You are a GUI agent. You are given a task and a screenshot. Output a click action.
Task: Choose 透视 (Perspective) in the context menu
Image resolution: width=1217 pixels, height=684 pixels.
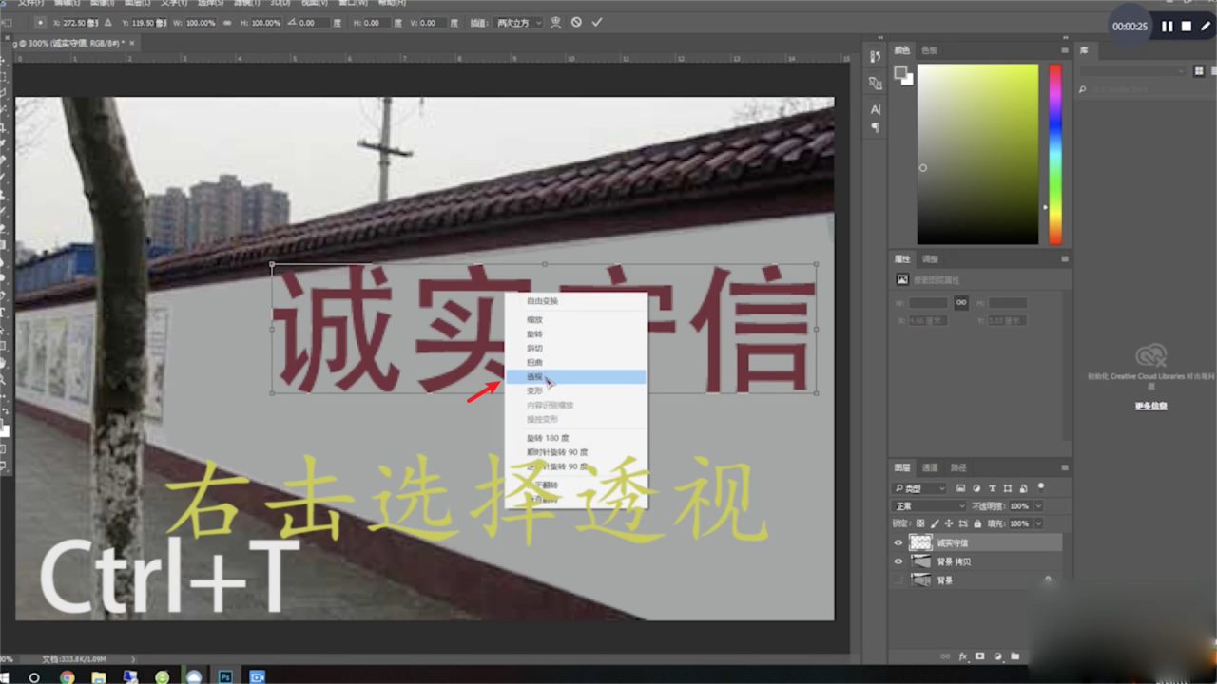click(x=575, y=376)
